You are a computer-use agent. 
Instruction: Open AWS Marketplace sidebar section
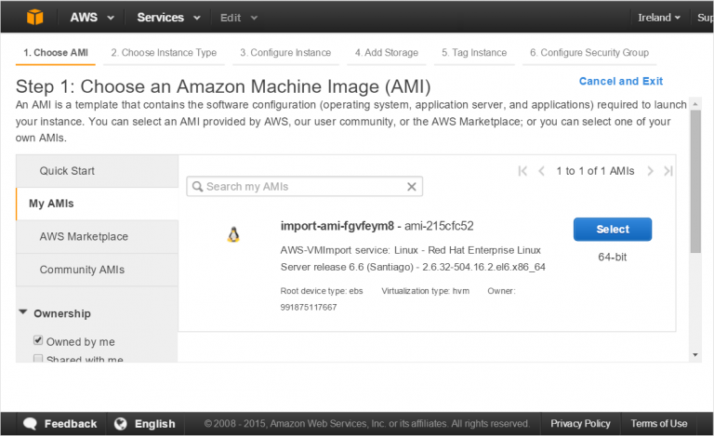pos(97,237)
